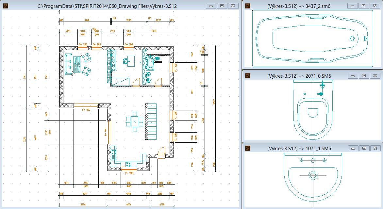Minimize the 3437_2.sm6 bathtub window
The width and height of the screenshot is (383, 209).
(x=352, y=6)
